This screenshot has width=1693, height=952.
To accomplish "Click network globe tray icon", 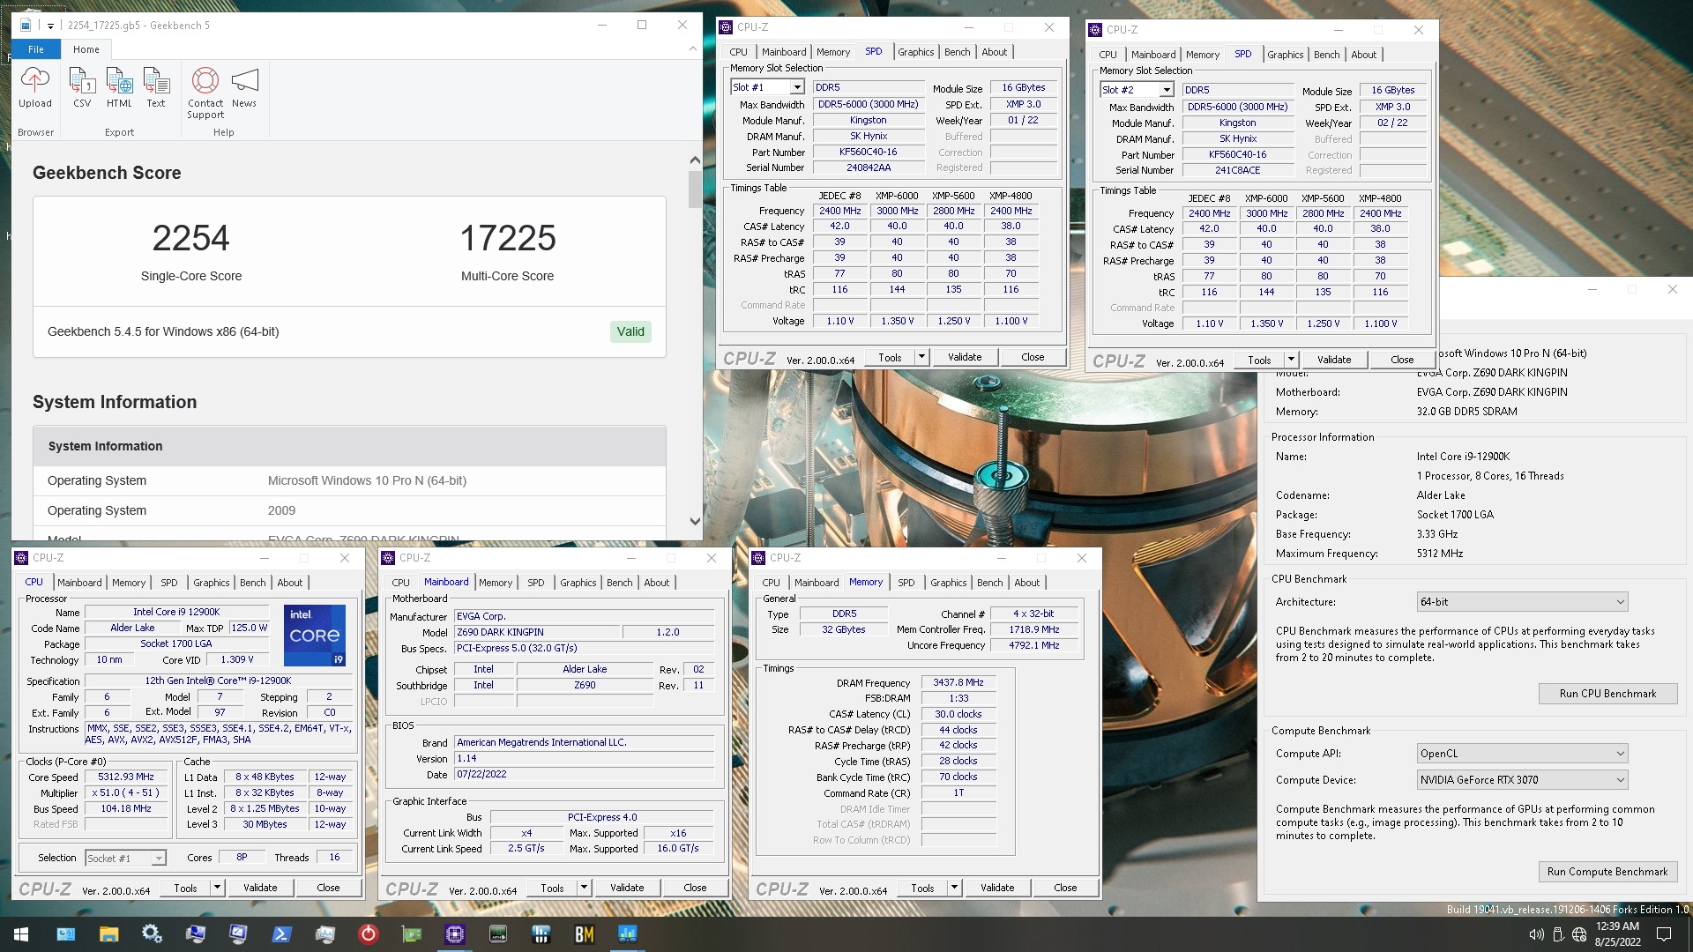I will (x=1579, y=934).
